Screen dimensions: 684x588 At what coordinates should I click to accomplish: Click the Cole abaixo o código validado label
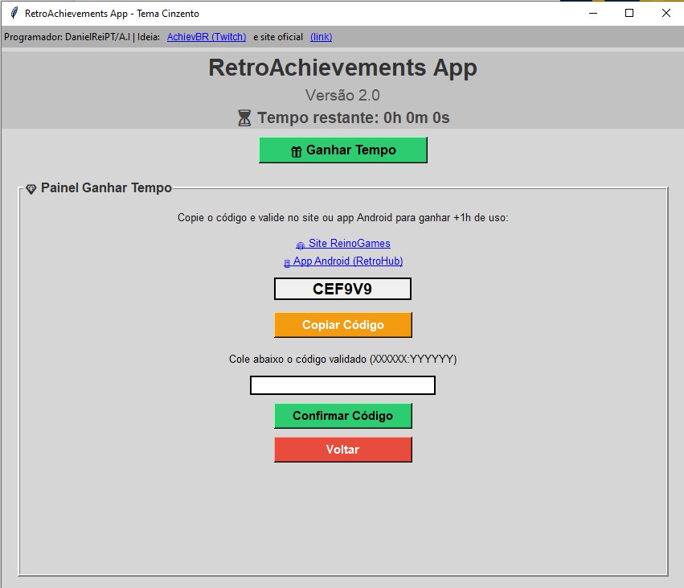click(x=343, y=360)
